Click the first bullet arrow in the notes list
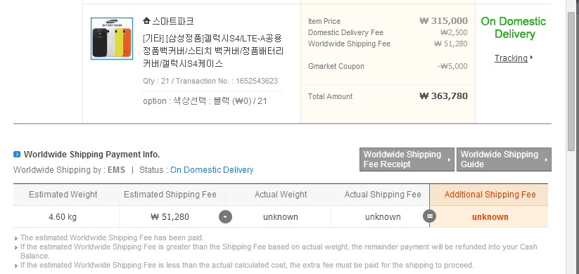The image size is (579, 274). click(x=16, y=239)
